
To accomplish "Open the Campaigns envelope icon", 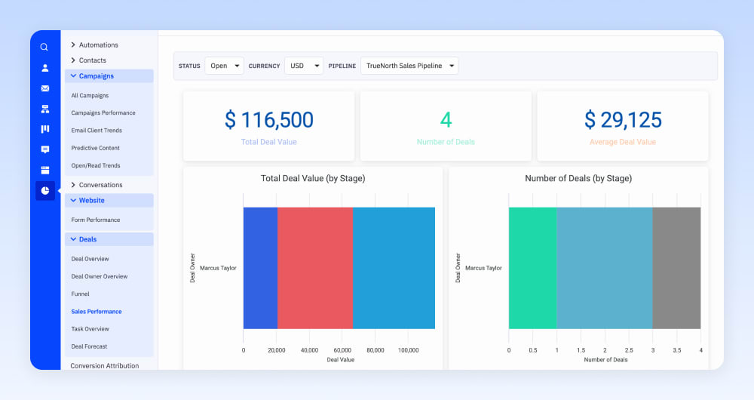I will tap(44, 88).
